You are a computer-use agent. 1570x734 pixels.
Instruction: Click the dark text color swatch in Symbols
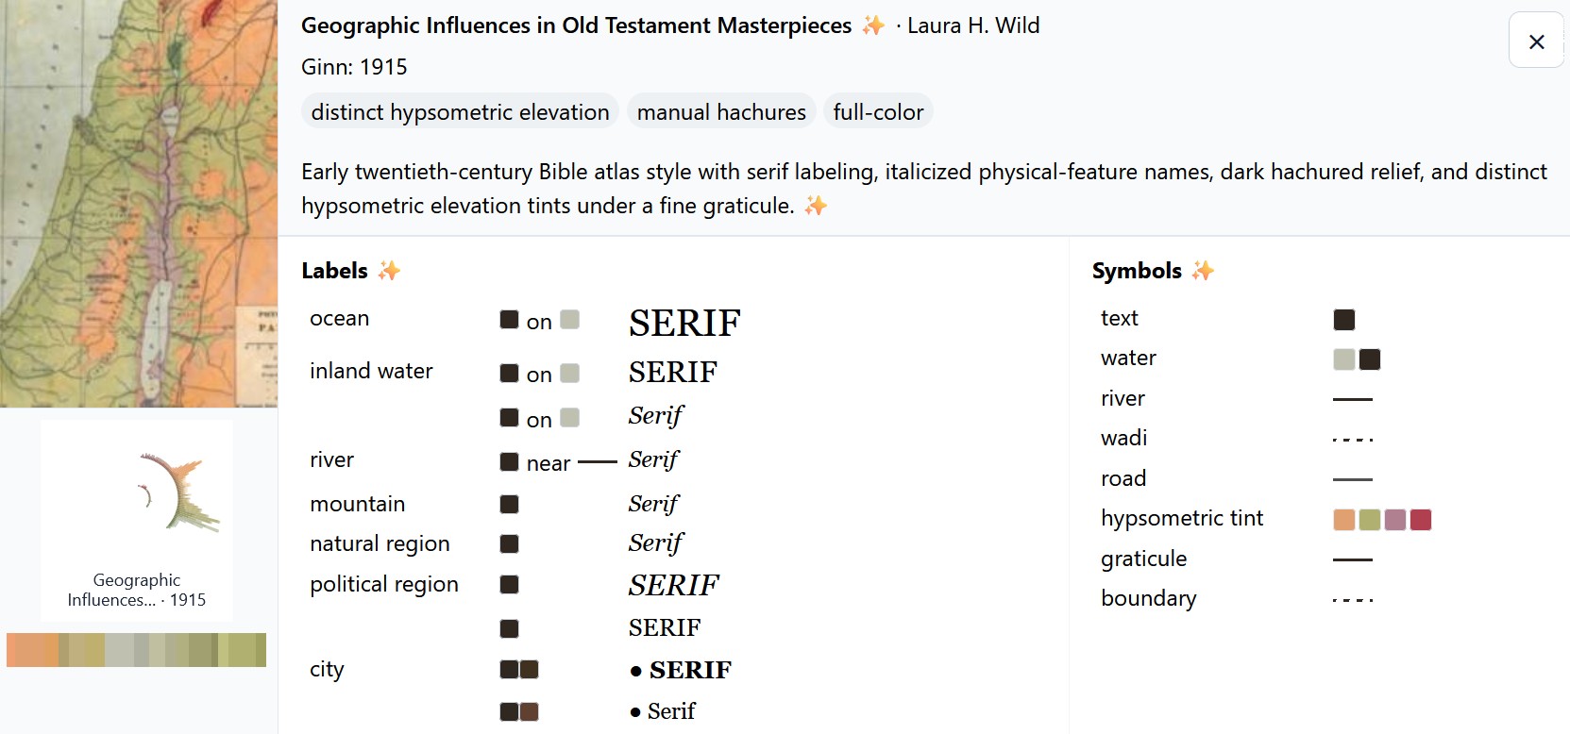click(1344, 320)
